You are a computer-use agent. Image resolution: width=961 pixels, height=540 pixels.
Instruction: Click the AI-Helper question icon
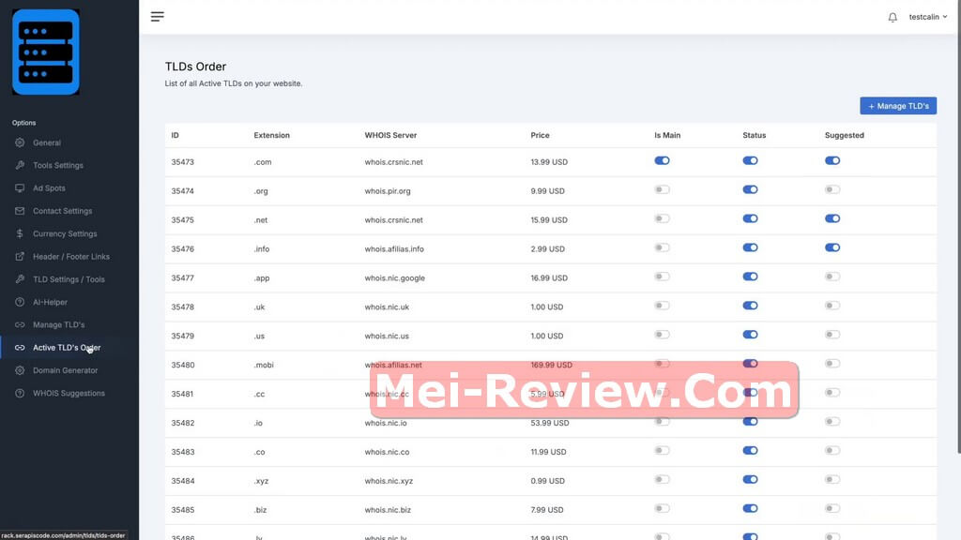click(x=20, y=302)
